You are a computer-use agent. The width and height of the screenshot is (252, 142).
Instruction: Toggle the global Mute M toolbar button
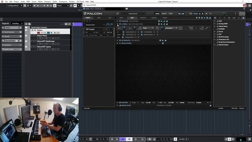(34, 6)
